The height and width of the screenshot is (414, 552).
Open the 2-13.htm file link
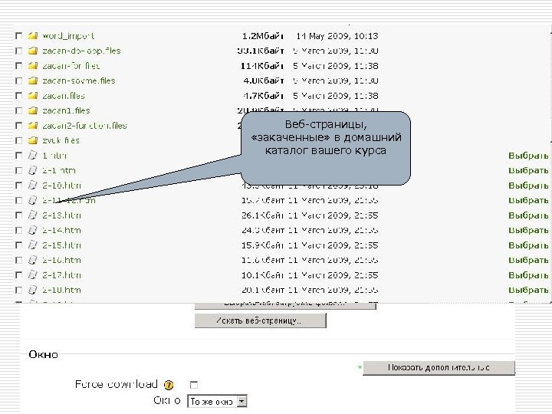[61, 215]
